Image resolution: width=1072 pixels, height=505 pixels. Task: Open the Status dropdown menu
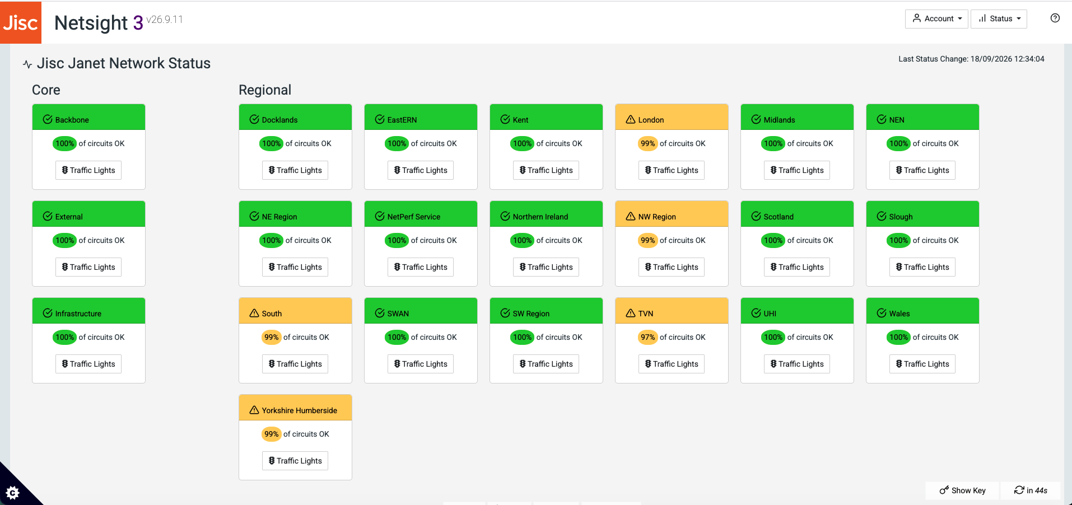(x=999, y=18)
